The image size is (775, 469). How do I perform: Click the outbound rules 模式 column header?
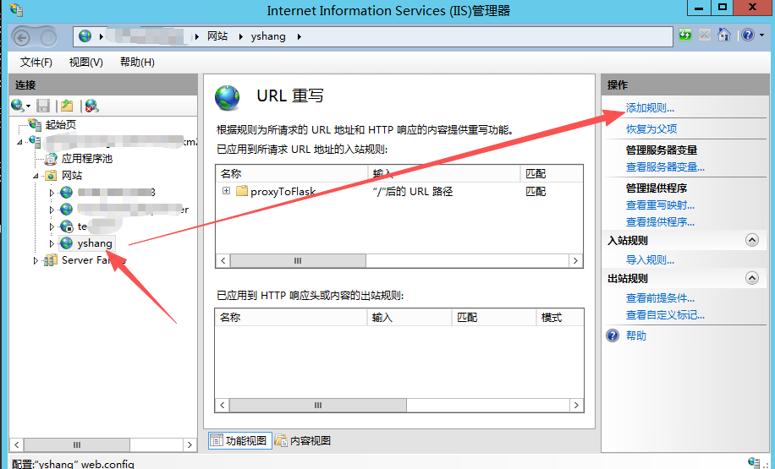(560, 318)
